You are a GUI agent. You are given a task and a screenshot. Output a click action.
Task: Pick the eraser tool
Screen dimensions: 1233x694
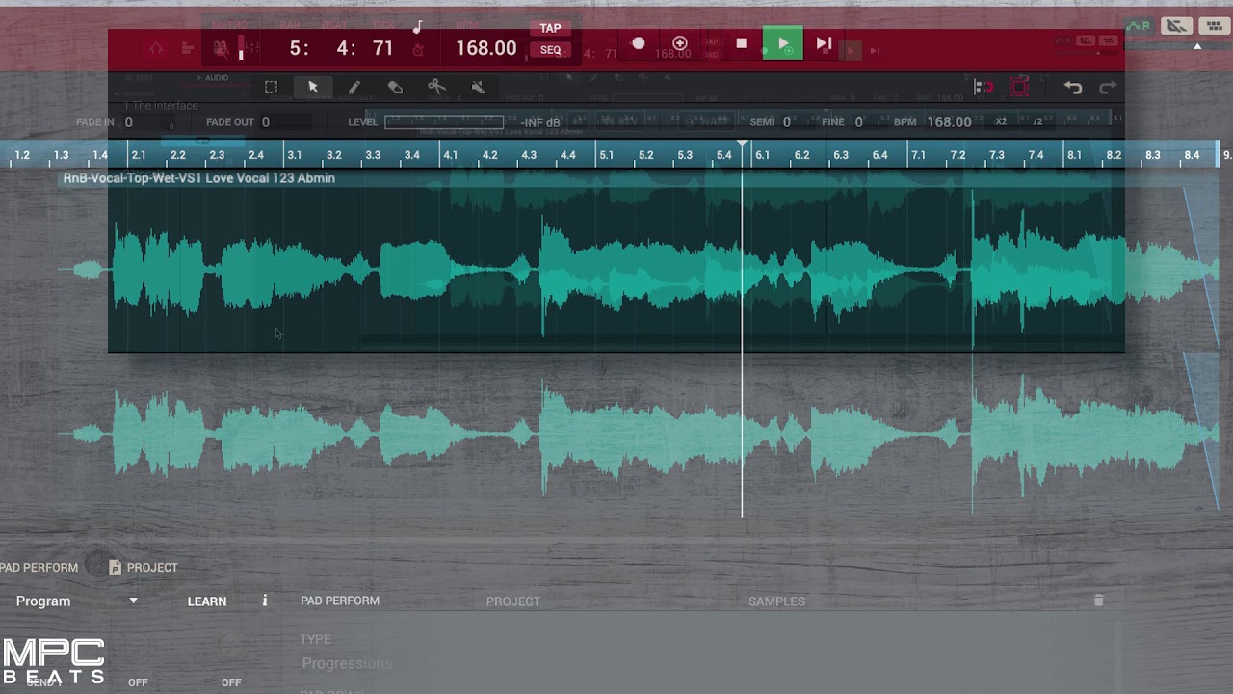pyautogui.click(x=395, y=87)
